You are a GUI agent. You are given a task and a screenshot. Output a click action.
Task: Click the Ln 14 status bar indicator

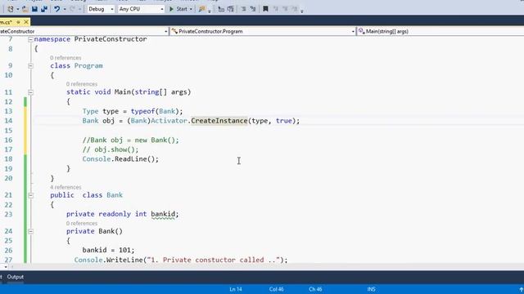(x=236, y=289)
